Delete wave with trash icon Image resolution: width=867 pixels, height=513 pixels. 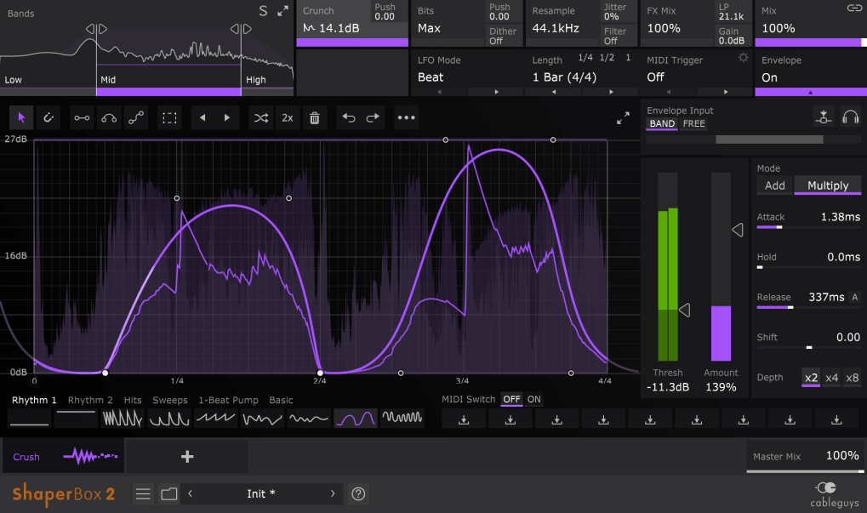point(314,117)
